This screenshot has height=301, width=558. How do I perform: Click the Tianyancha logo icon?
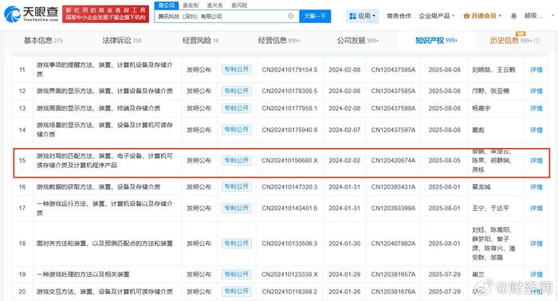(x=13, y=14)
